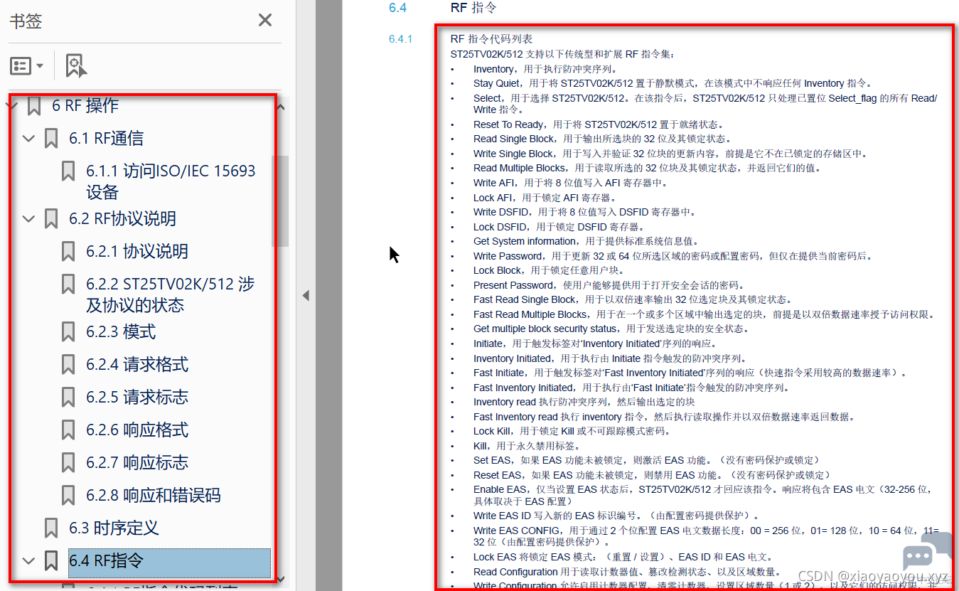The width and height of the screenshot is (959, 591).
Task: Click the 书签 panel title
Action: (26, 21)
